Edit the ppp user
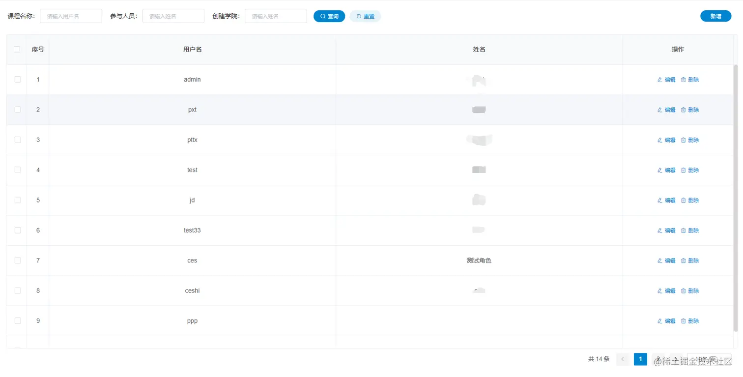Screen dimensions: 743x377 pos(666,321)
